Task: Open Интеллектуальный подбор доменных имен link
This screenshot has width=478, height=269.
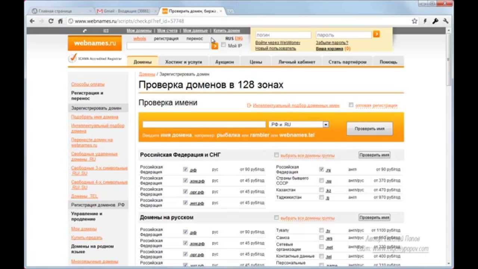Action: 296,105
